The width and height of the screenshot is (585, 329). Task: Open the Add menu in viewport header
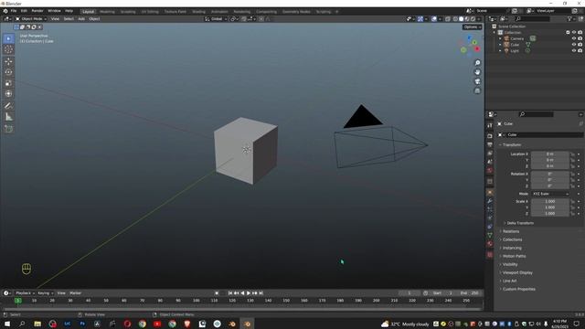point(81,19)
